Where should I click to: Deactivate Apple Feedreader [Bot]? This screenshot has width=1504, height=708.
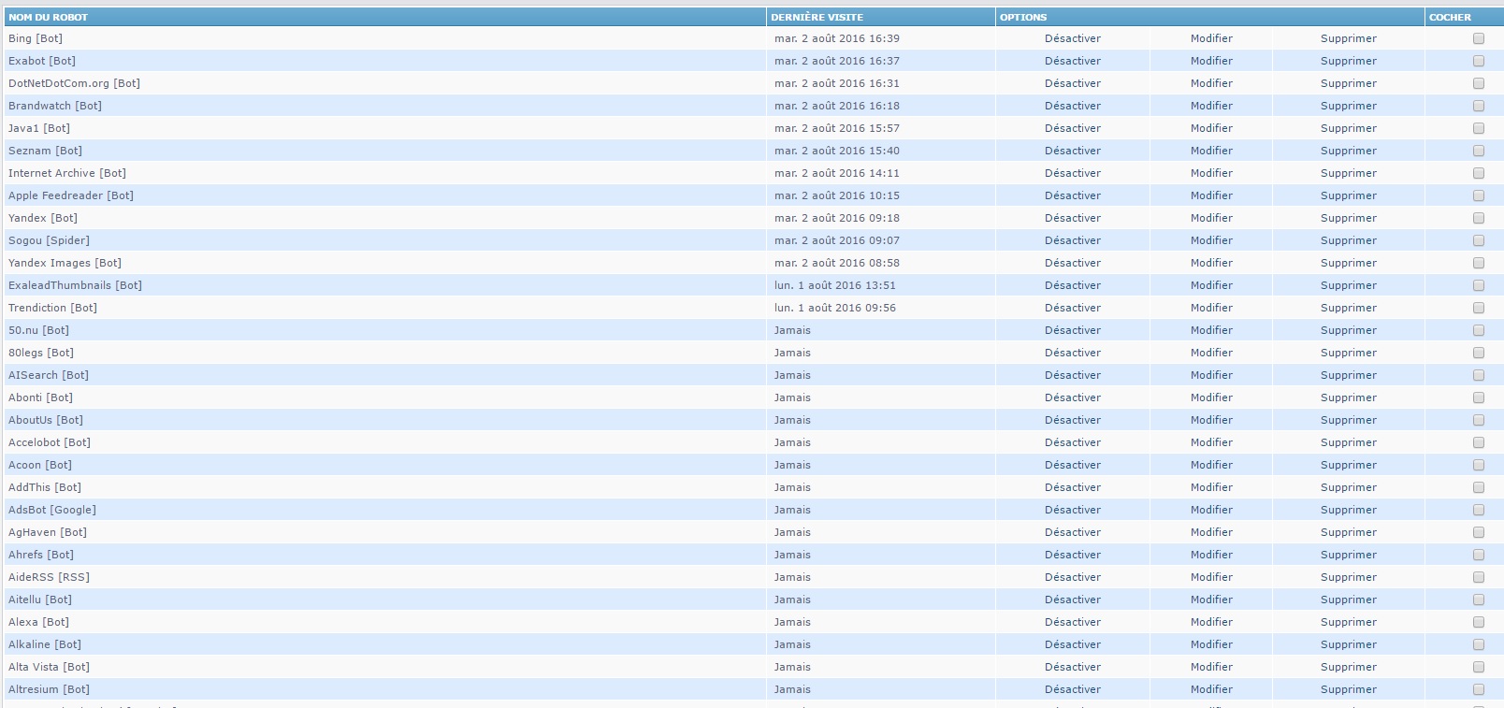1073,195
